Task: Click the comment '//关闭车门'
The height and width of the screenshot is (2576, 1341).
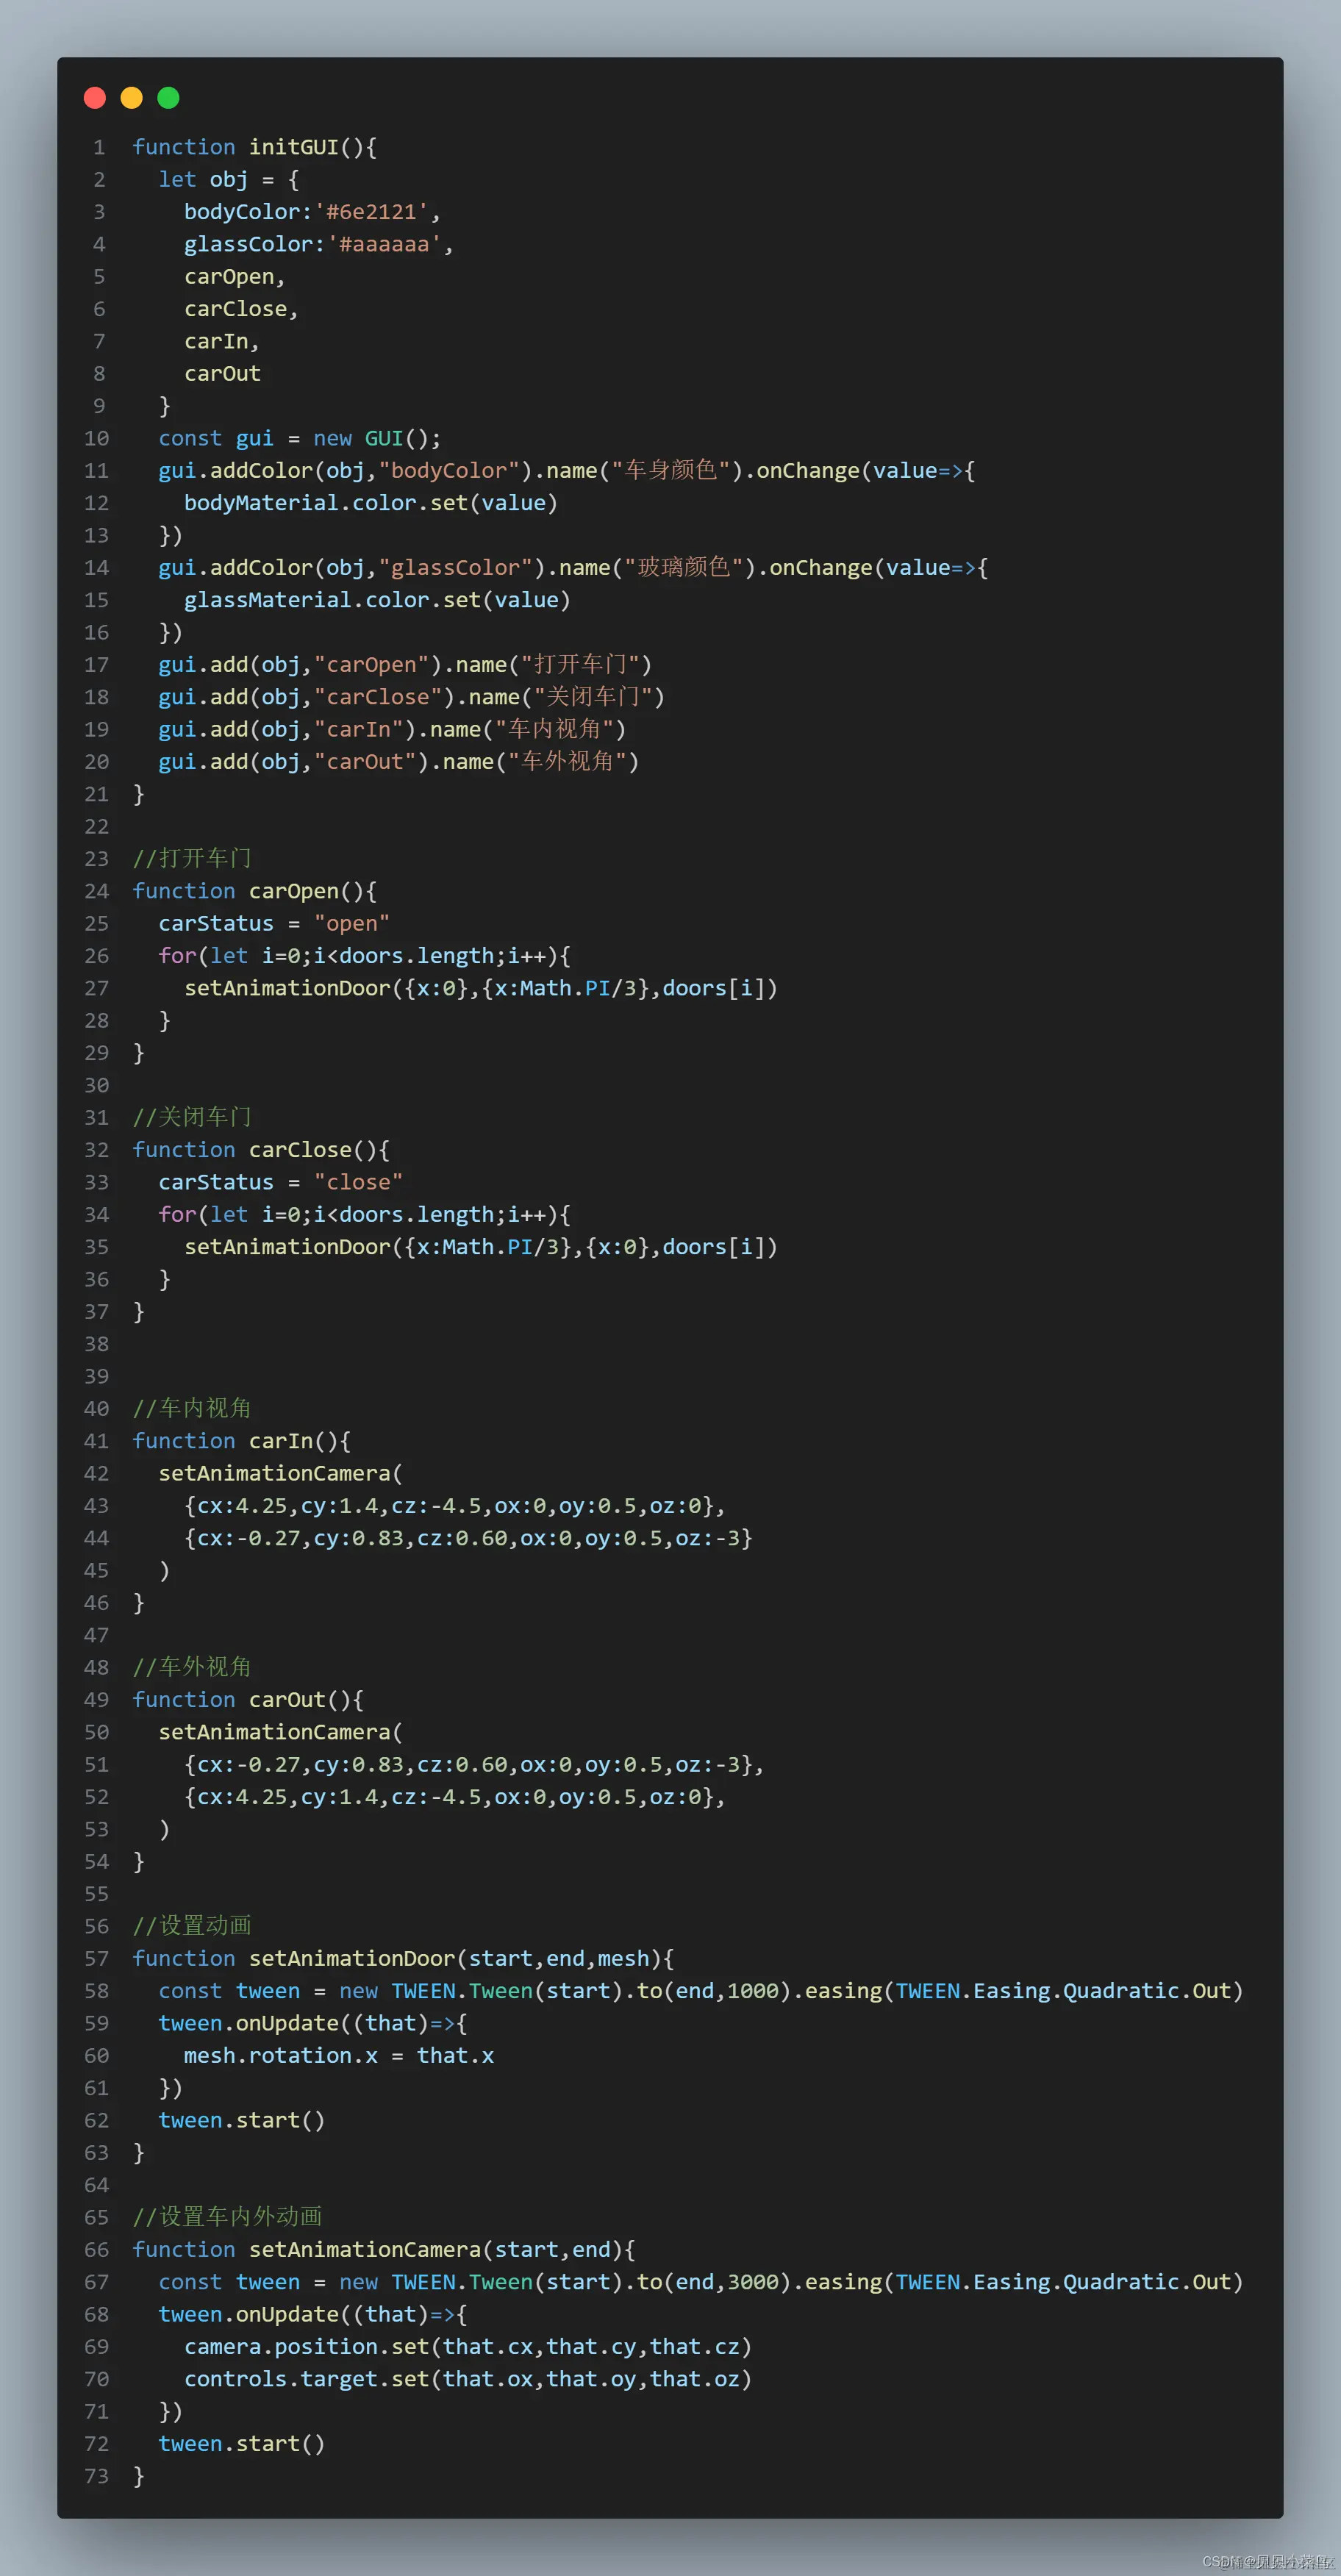Action: 192,1117
